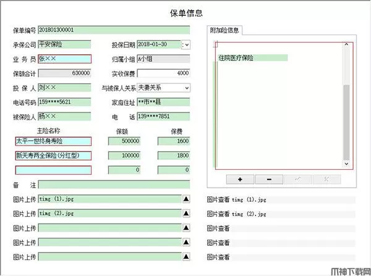The height and width of the screenshot is (276, 371).
Task: Click the 保费 field 1600
Action: click(174, 141)
